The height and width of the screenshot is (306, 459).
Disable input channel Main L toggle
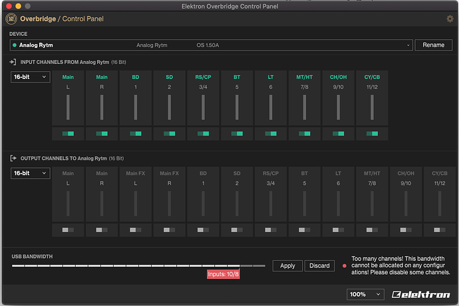point(68,134)
